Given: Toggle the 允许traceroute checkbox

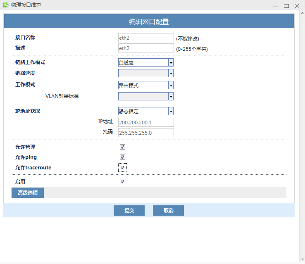Looking at the screenshot, I should click(x=122, y=167).
